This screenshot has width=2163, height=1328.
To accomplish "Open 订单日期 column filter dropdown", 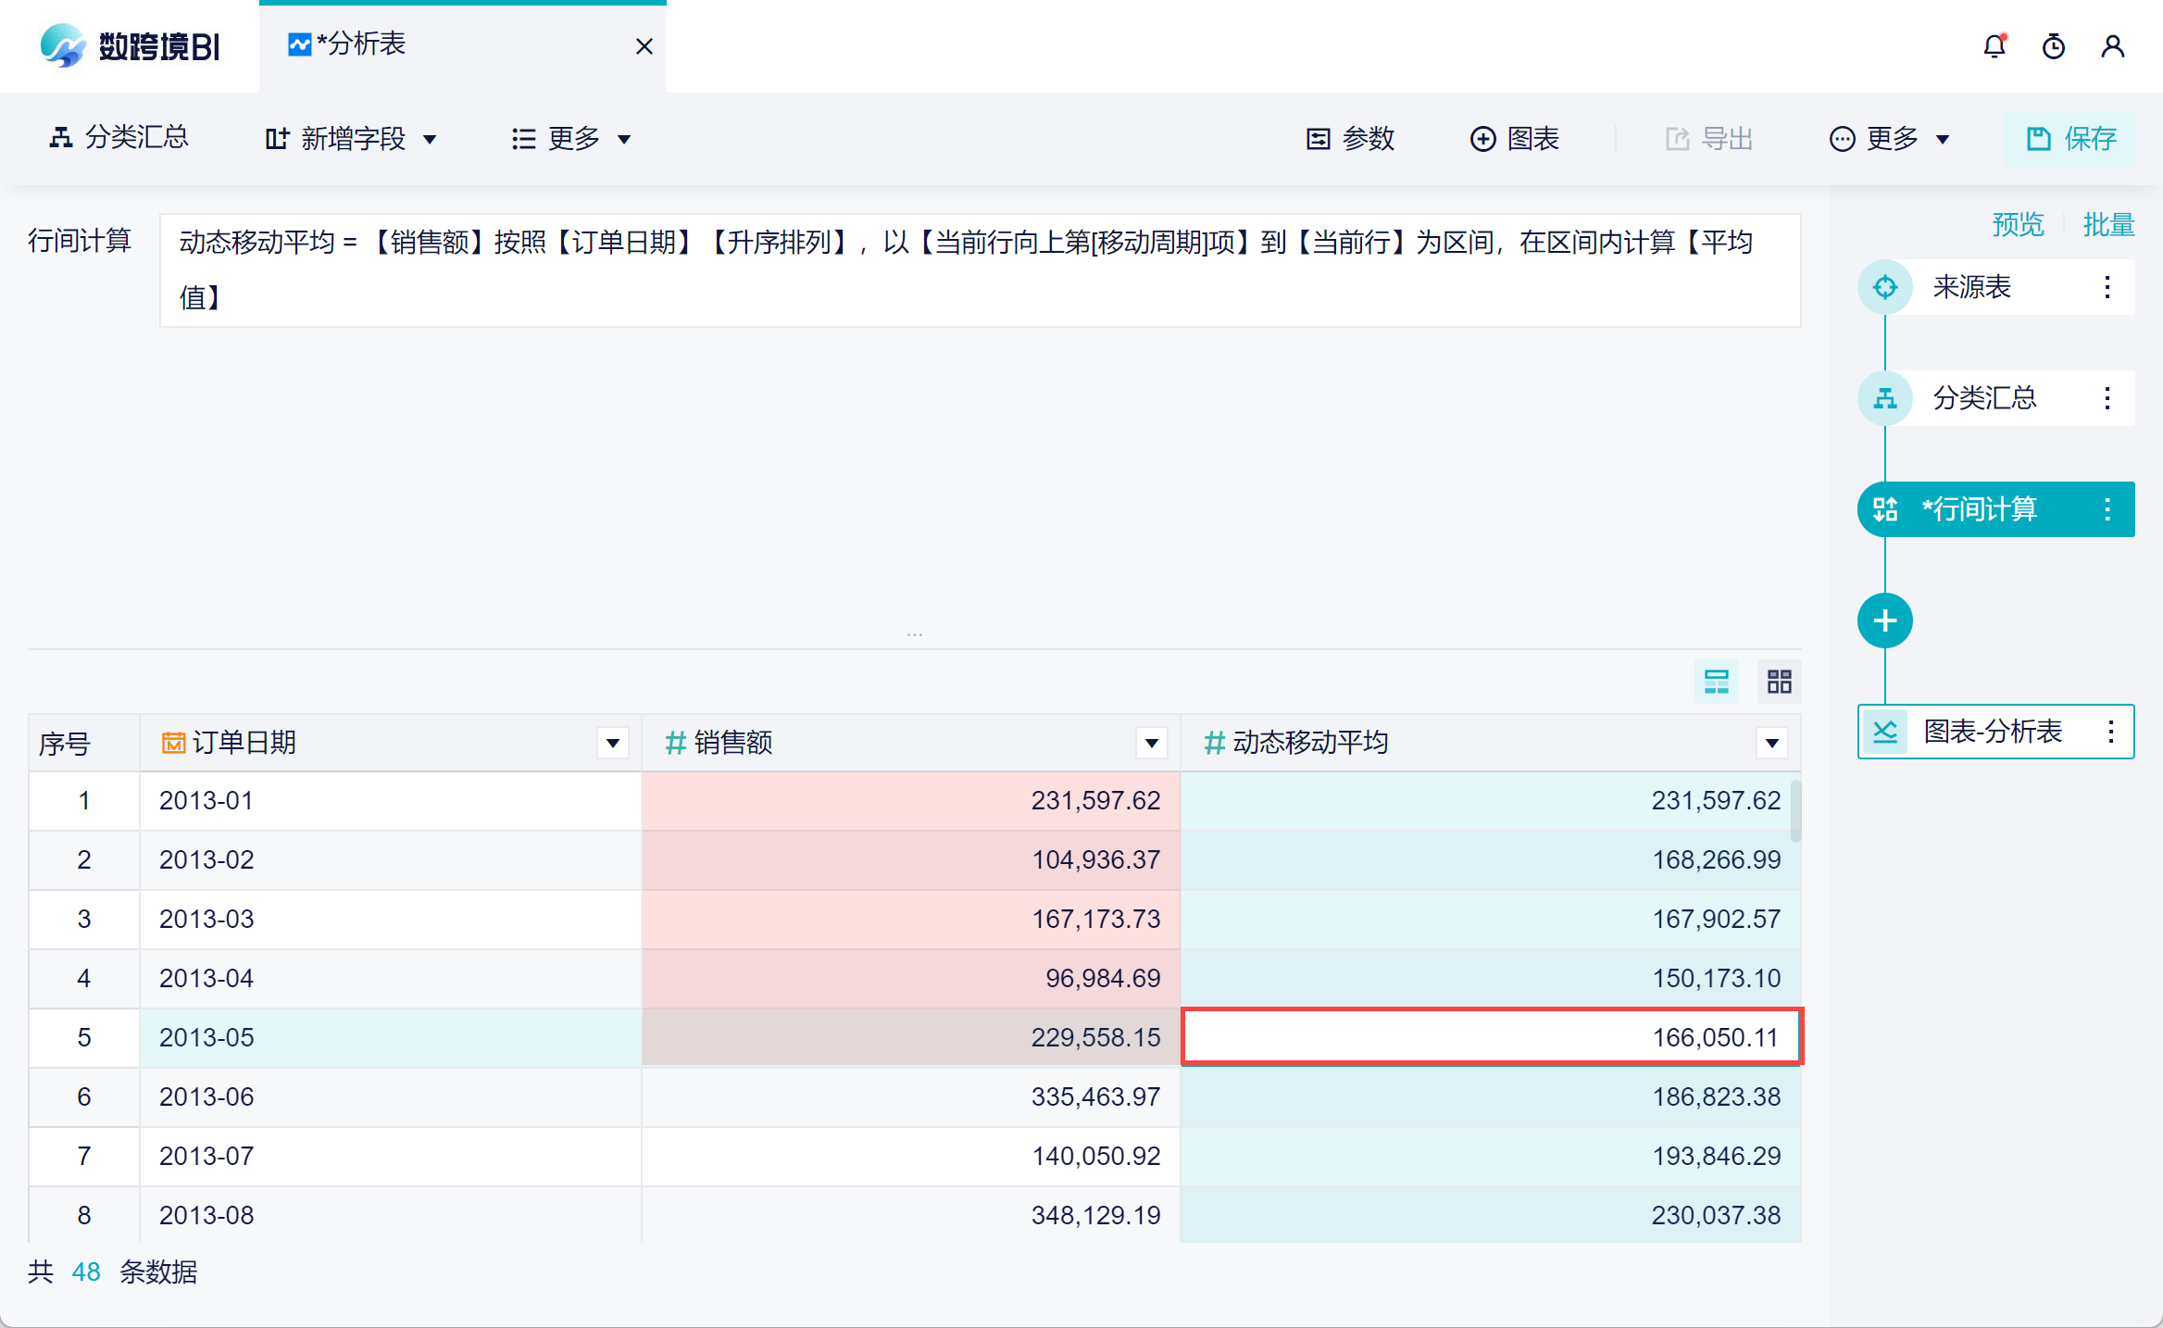I will [x=612, y=743].
